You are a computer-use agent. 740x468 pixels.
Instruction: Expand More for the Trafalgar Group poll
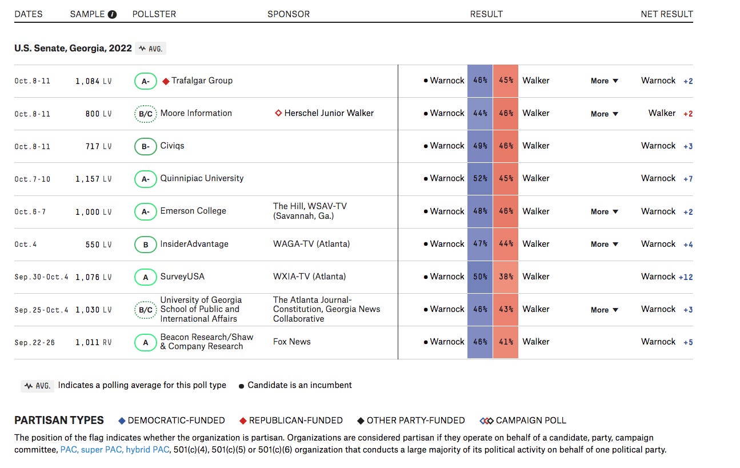tap(605, 81)
